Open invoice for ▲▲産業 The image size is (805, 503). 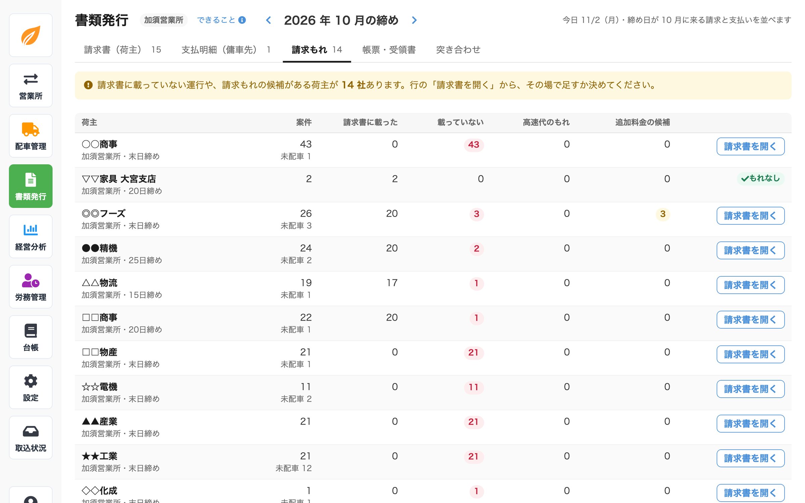click(750, 424)
